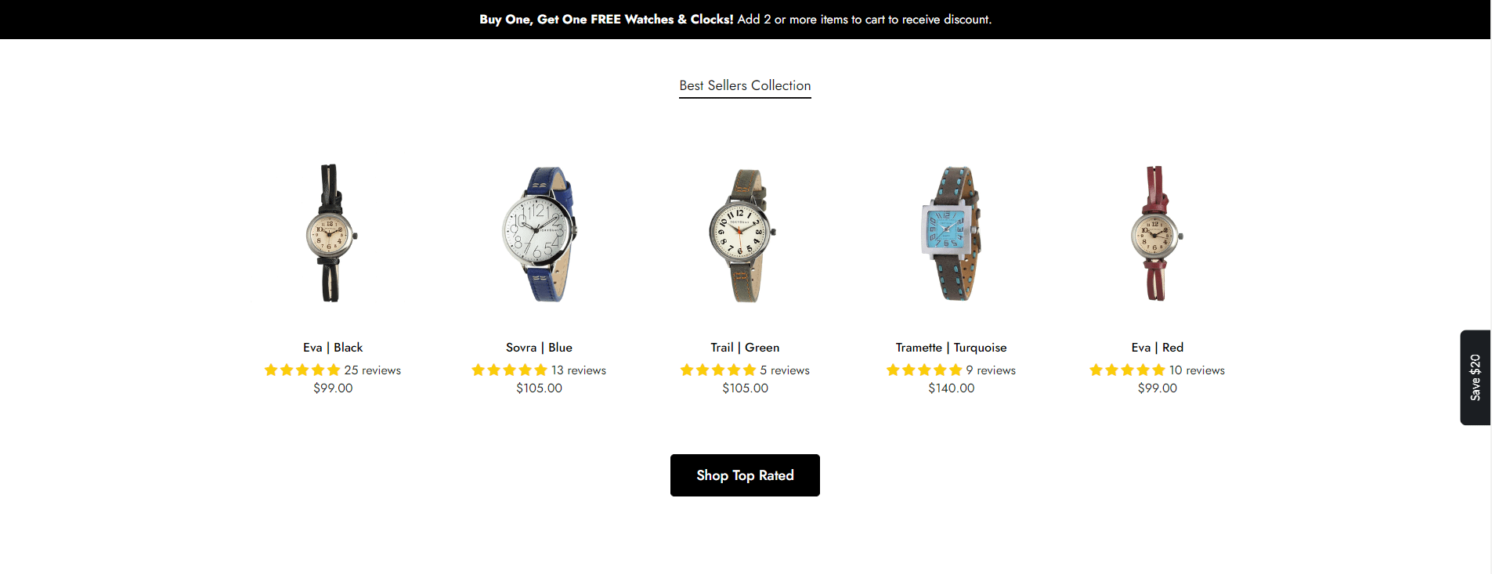Click the Shop Top Rated button
This screenshot has height=574, width=1492.
click(x=745, y=475)
